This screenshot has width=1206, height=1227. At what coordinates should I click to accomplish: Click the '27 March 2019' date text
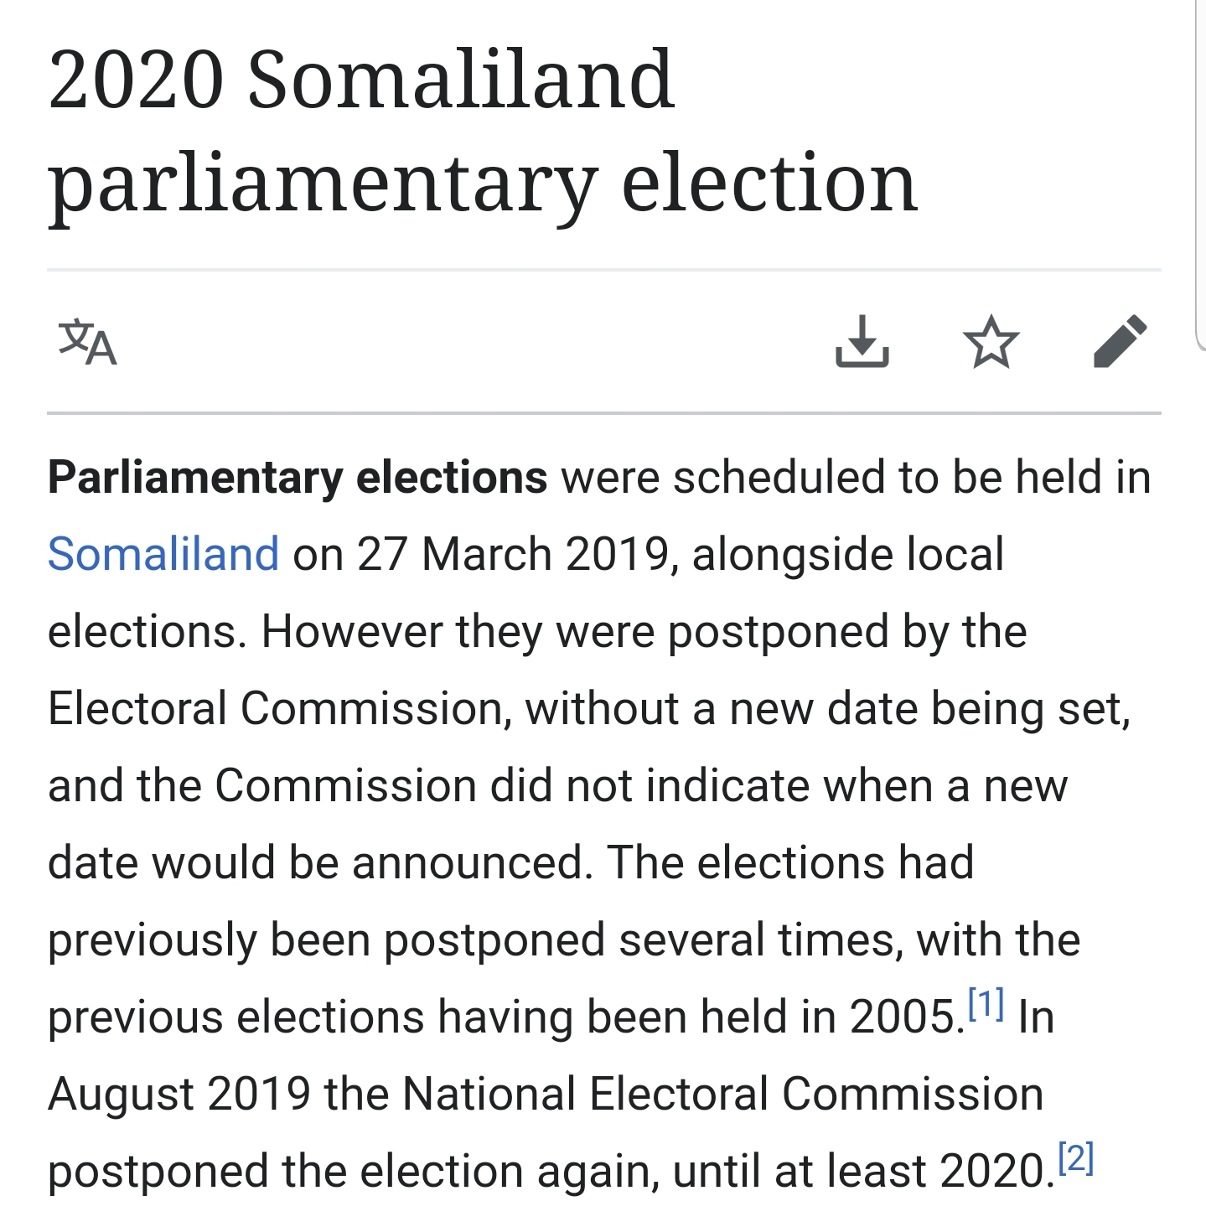tap(513, 554)
